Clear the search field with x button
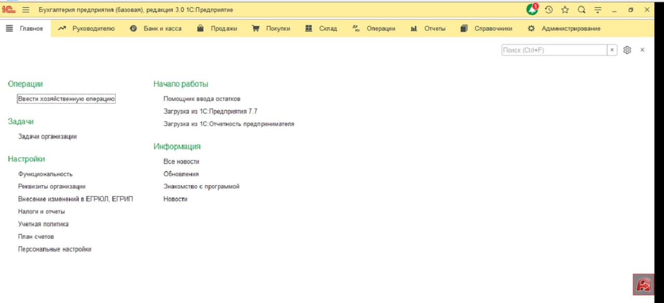This screenshot has width=664, height=303. [612, 50]
